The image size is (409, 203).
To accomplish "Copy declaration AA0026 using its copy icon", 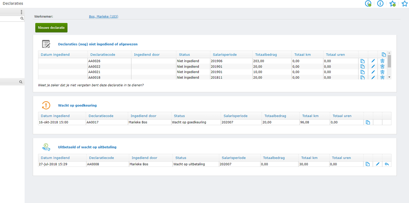I will 362,61.
